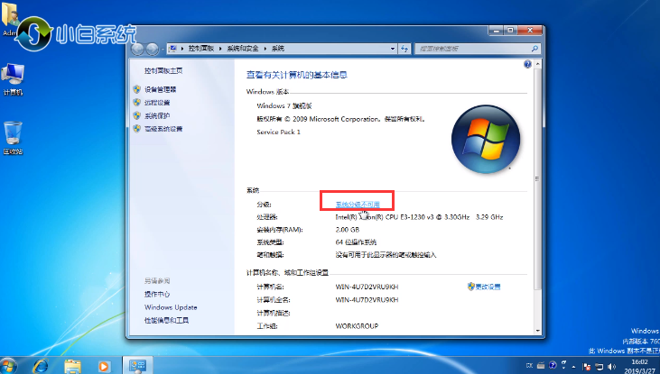
Task: Click the computer icon in the address bar
Action: [172, 49]
